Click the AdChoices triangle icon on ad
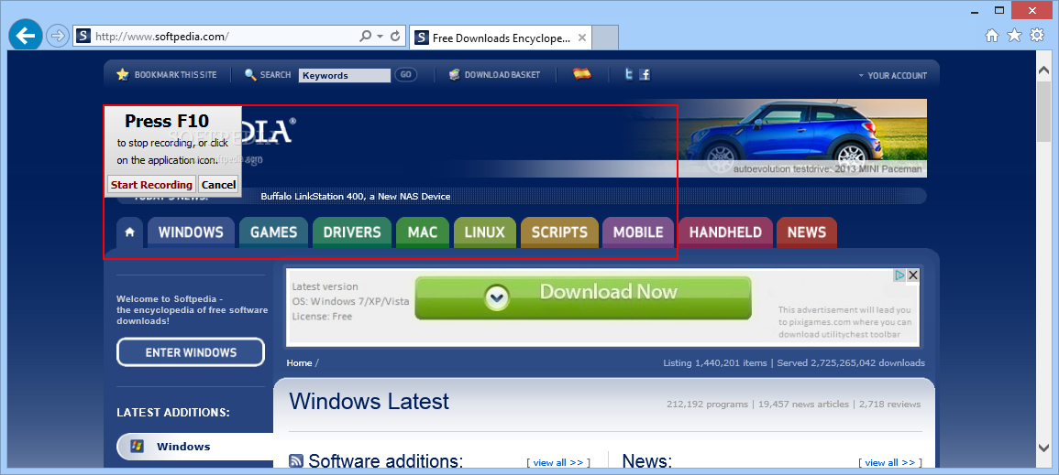Screen dimensions: 1059x475 pos(899,275)
